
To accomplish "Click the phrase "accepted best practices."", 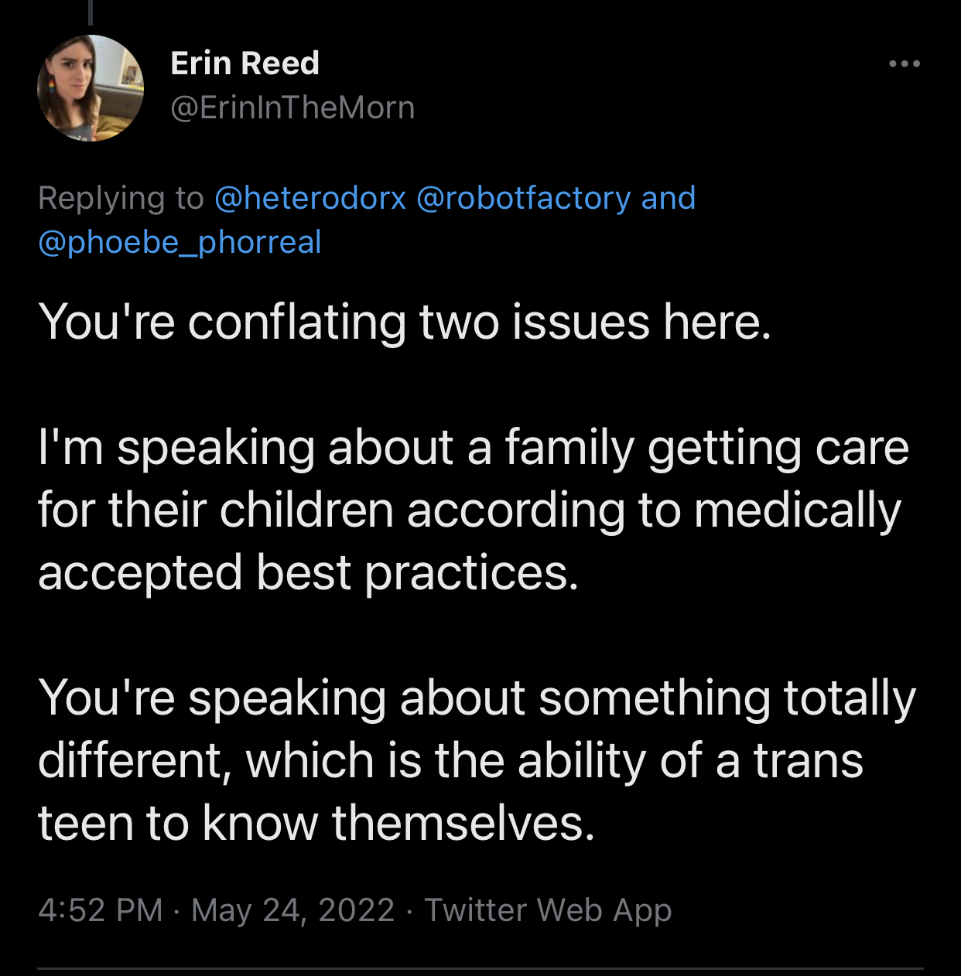I will 308,573.
